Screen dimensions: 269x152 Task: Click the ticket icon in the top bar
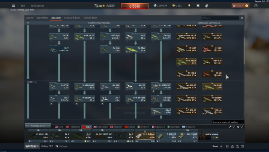tap(207, 5)
